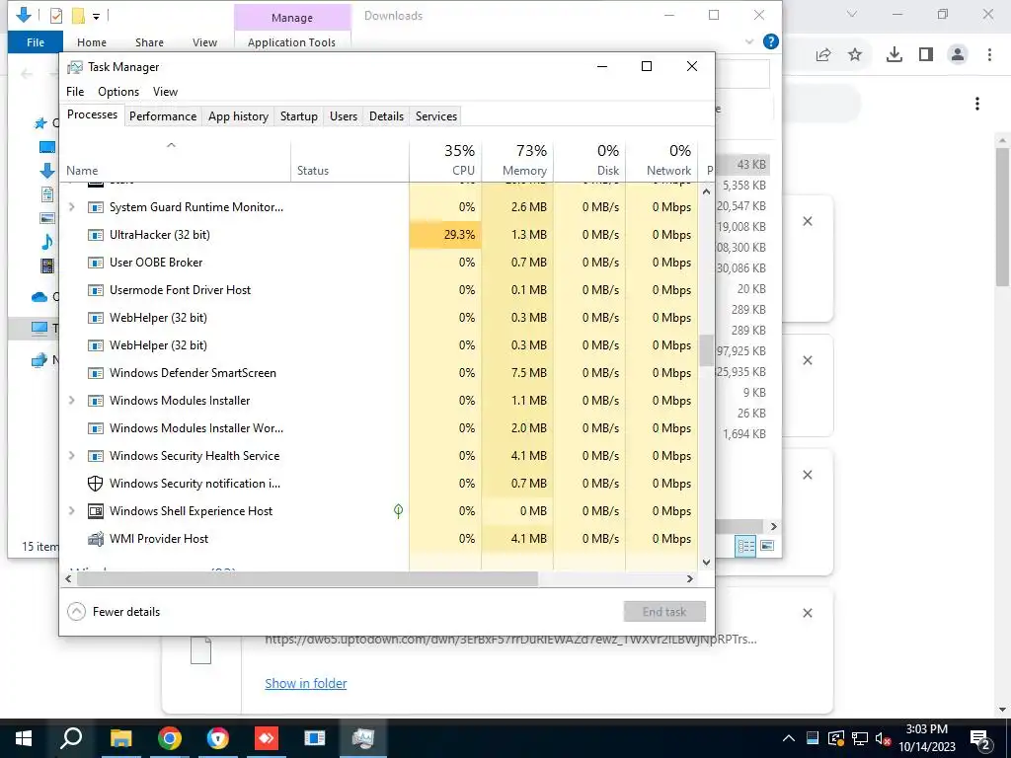Click Task Manager horizontal scrollbar thumb
Viewport: 1011px width, 758px height.
(x=307, y=578)
